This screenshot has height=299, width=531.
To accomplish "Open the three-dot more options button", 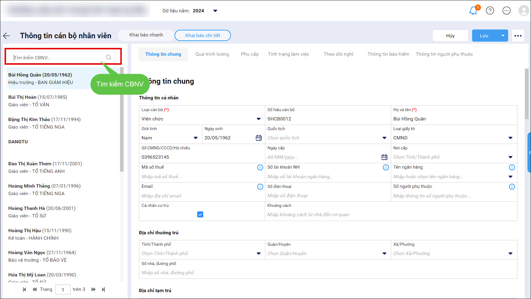I will [518, 36].
